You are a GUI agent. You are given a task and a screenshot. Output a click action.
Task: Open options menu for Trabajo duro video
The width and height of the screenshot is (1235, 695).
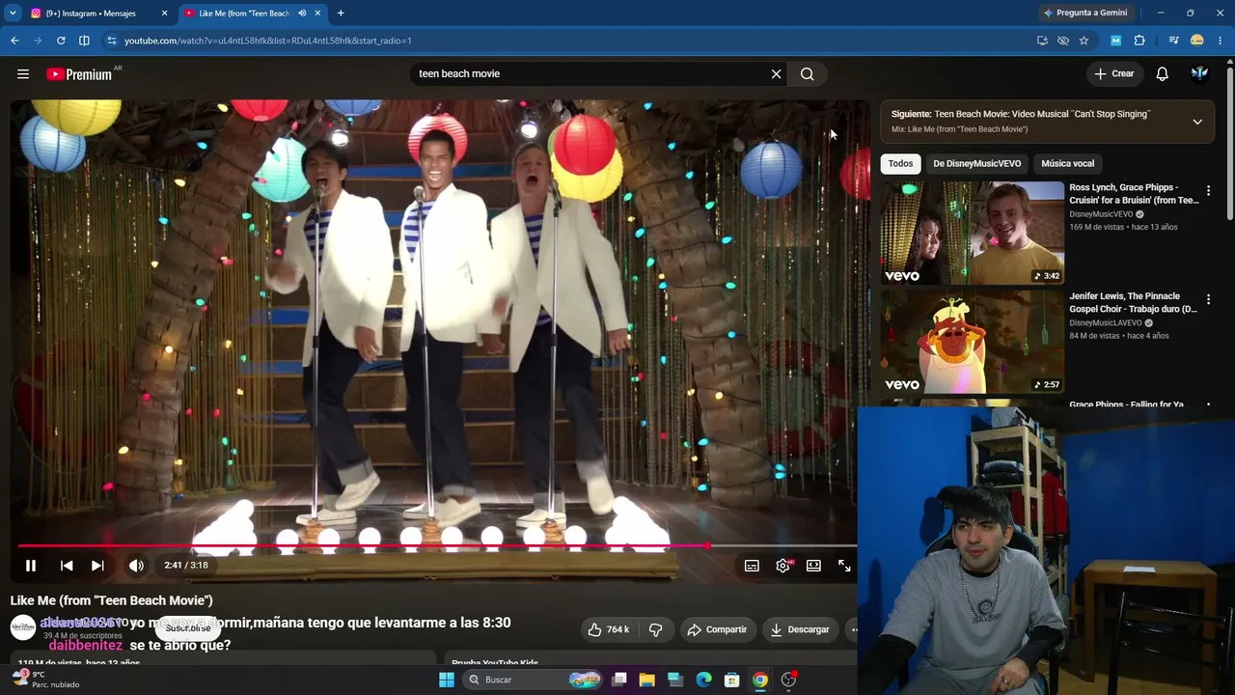click(x=1208, y=300)
